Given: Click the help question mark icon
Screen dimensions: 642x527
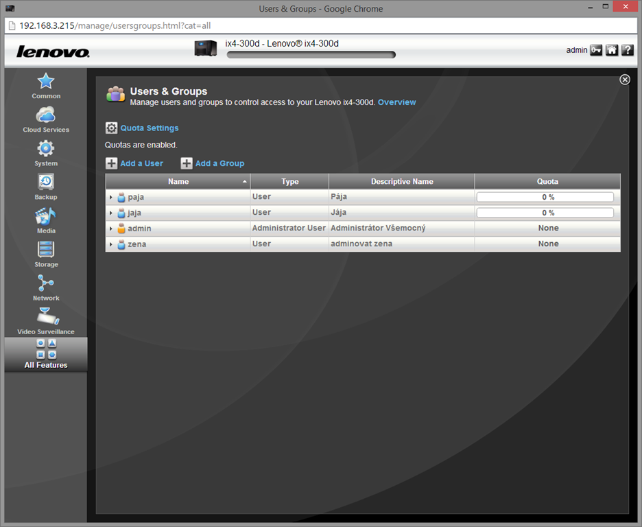Looking at the screenshot, I should [627, 50].
